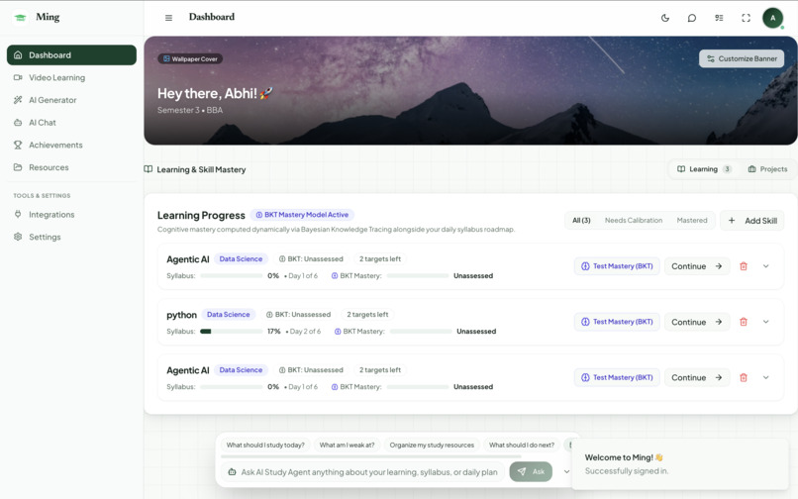Open the chat bubble icon in header
Screen dimensions: 798x499
point(692,18)
